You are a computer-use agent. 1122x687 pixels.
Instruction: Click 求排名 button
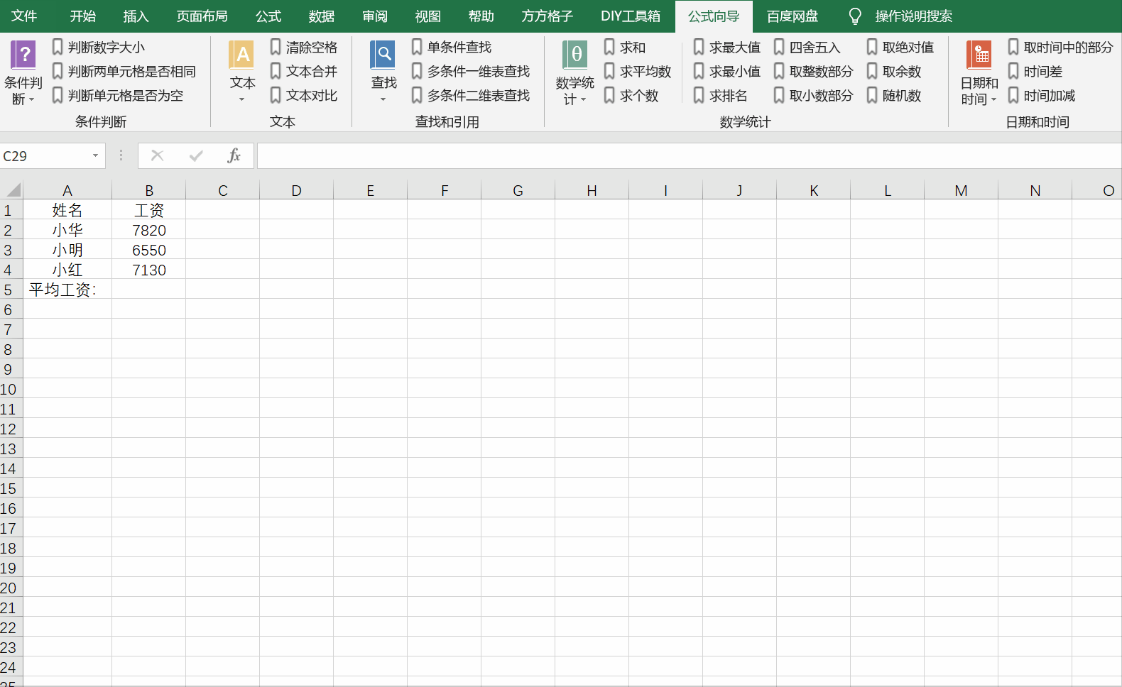pyautogui.click(x=721, y=95)
